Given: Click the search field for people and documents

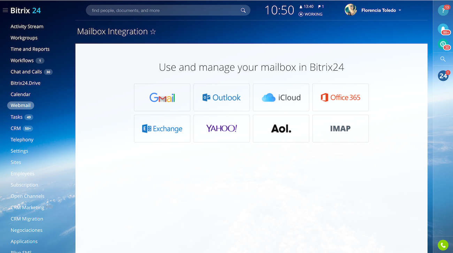Looking at the screenshot, I should (164, 10).
